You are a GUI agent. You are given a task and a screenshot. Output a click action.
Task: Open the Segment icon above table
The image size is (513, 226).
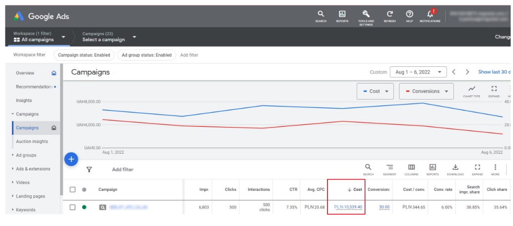coord(390,169)
